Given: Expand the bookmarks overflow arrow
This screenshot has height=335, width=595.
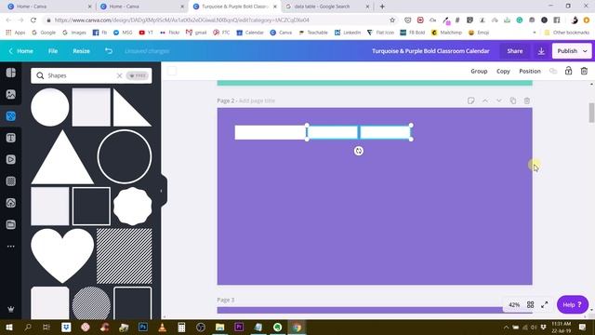Looking at the screenshot, I should [534, 33].
